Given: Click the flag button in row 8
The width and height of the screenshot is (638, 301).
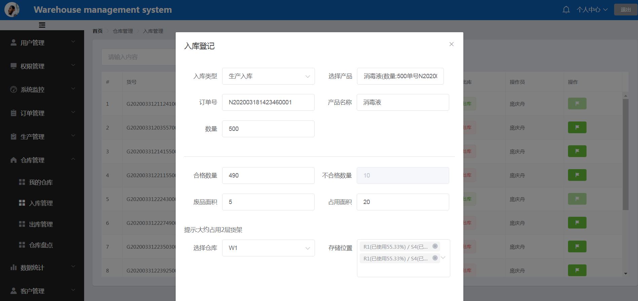Looking at the screenshot, I should coord(577,270).
